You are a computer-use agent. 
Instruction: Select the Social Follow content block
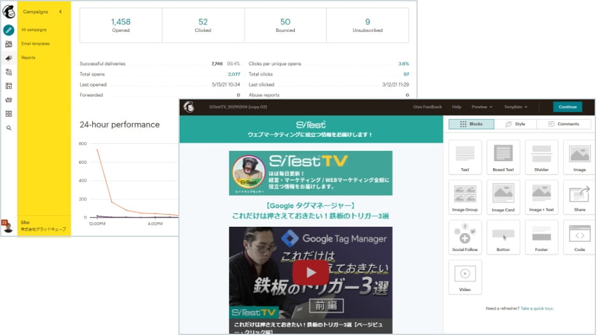[465, 237]
